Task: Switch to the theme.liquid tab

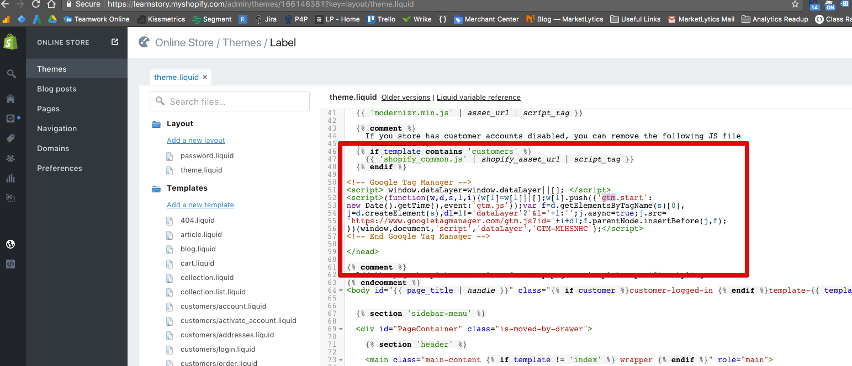Action: tap(177, 77)
